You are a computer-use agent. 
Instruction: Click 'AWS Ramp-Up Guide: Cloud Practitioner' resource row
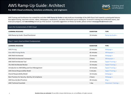(65, 35)
